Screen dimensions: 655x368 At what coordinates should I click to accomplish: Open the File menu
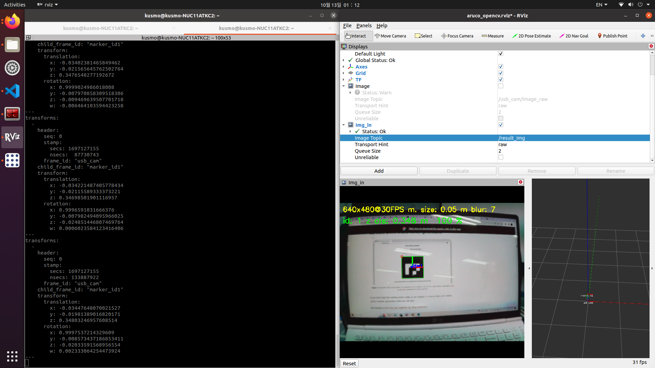click(347, 26)
